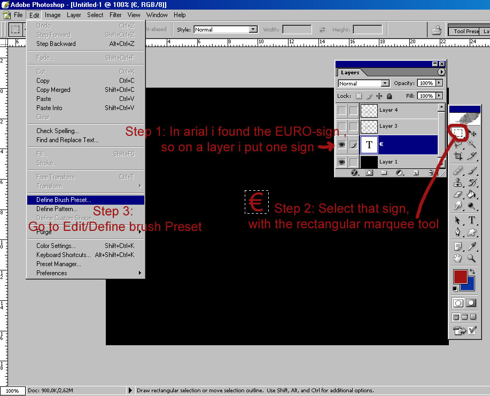Choose Define Brush Preset menu item

[x=64, y=200]
